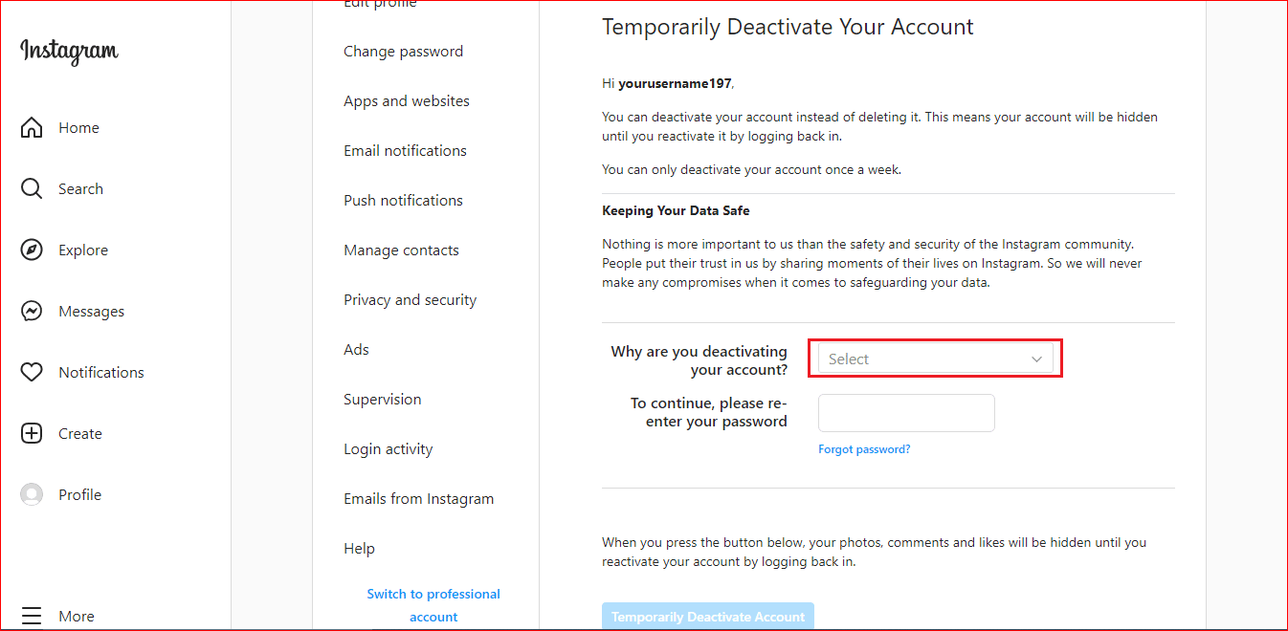The height and width of the screenshot is (631, 1288).
Task: Open Messages using messenger icon
Action: coord(32,312)
